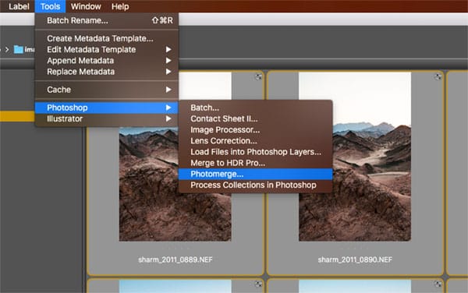This screenshot has height=293, width=468.
Task: Open Image Processor command
Action: click(x=256, y=129)
